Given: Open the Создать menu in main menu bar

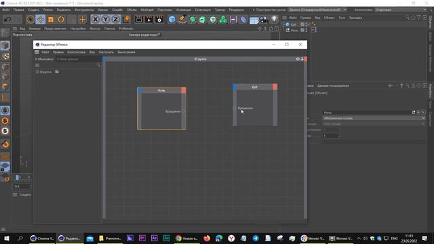Looking at the screenshot, I should (x=33, y=9).
